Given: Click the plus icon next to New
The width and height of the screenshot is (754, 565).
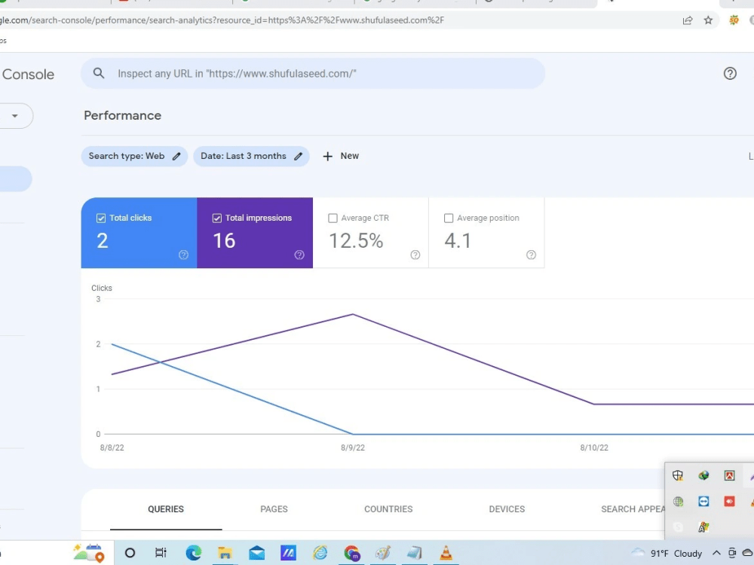Looking at the screenshot, I should pyautogui.click(x=327, y=156).
